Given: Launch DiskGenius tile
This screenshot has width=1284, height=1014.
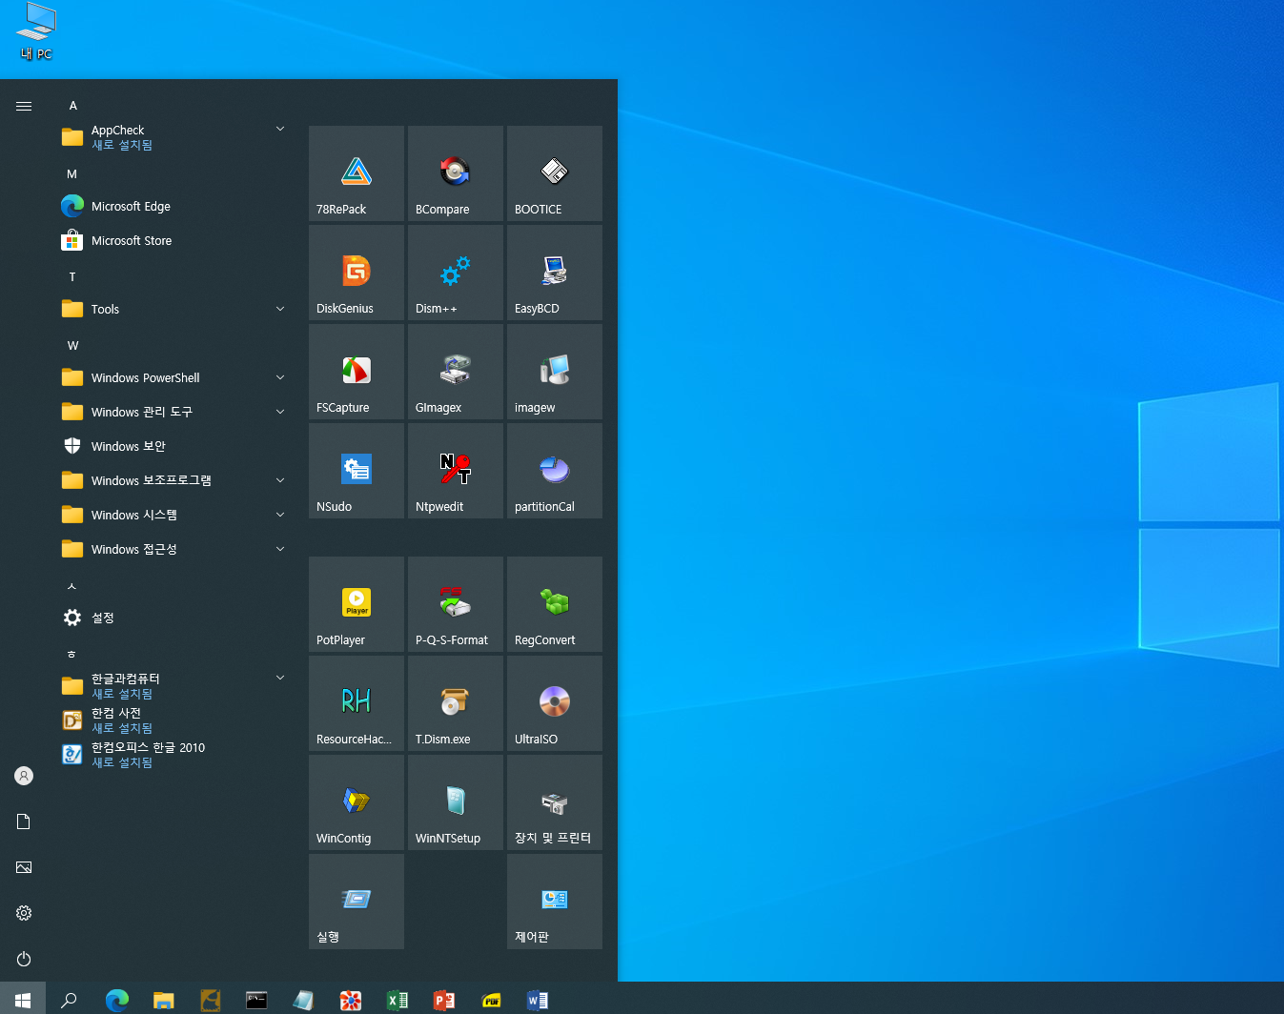Looking at the screenshot, I should pyautogui.click(x=357, y=273).
